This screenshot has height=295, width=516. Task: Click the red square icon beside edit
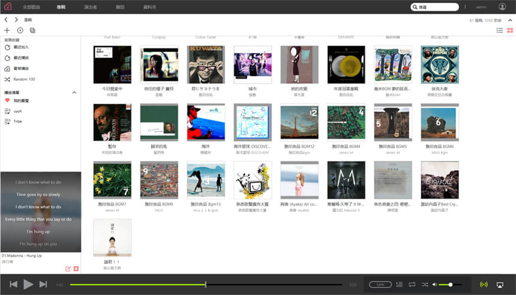[76, 269]
